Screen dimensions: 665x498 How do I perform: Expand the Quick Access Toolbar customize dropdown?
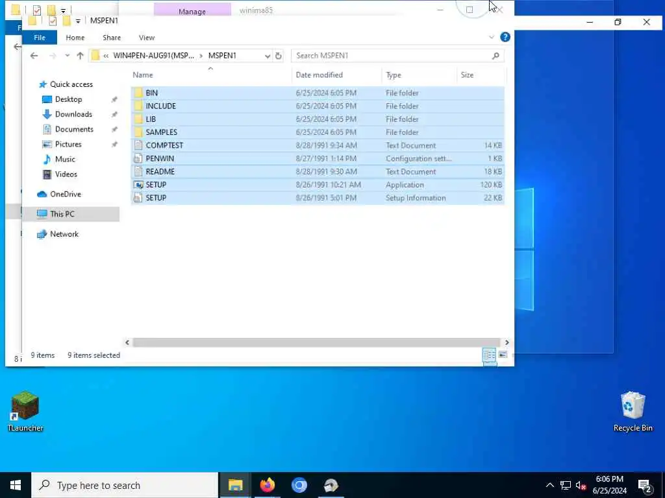point(78,21)
